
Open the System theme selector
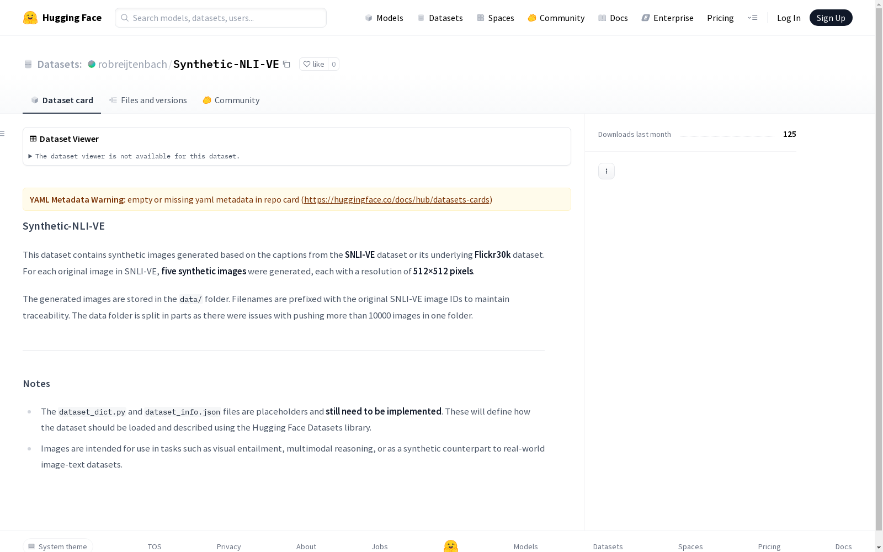(x=58, y=546)
